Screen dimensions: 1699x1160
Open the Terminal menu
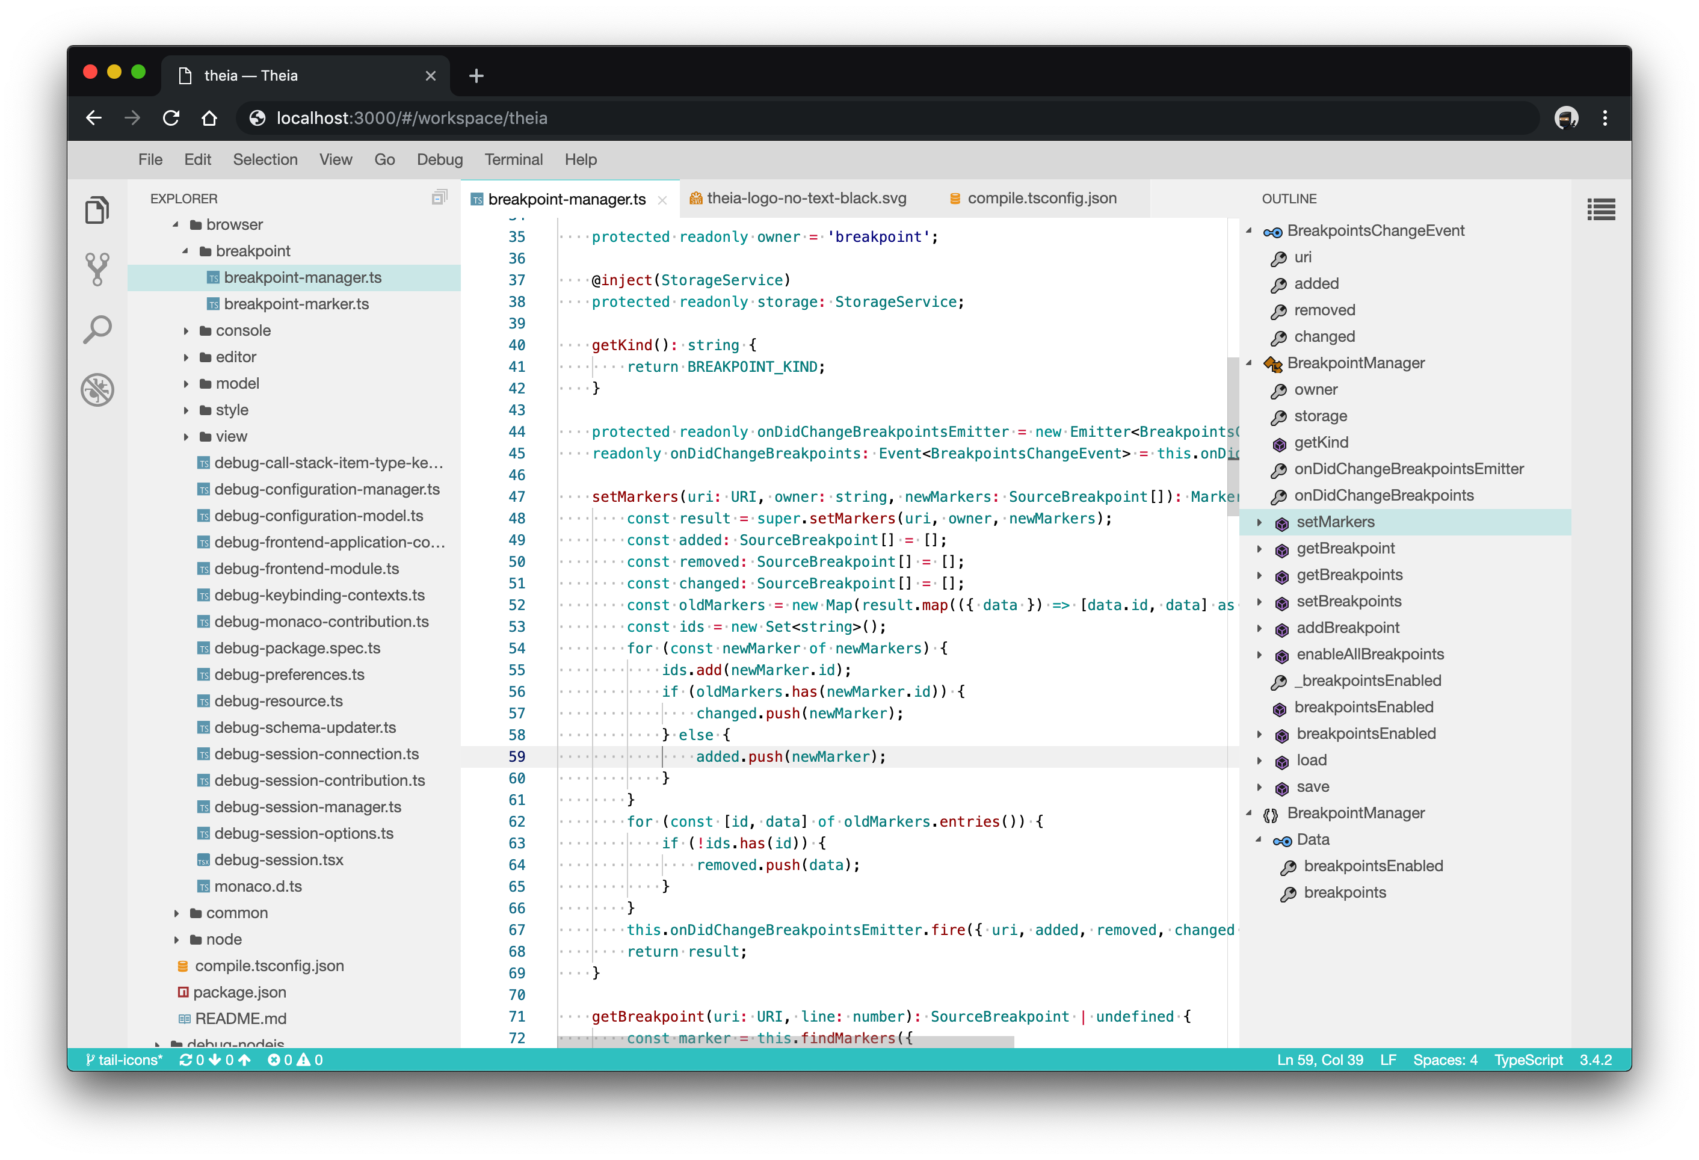(x=513, y=159)
